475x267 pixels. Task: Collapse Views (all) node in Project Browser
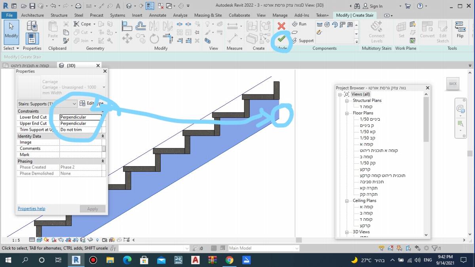coord(340,94)
